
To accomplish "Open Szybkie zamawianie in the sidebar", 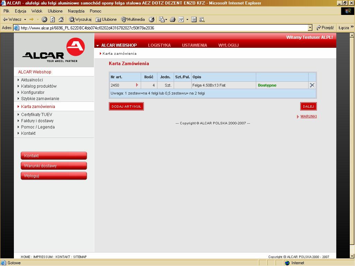I will pyautogui.click(x=40, y=99).
